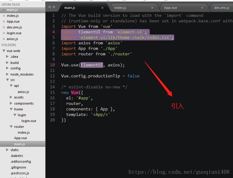Click the eslint-disable no-new comment
The image size is (233, 178).
(x=94, y=87)
